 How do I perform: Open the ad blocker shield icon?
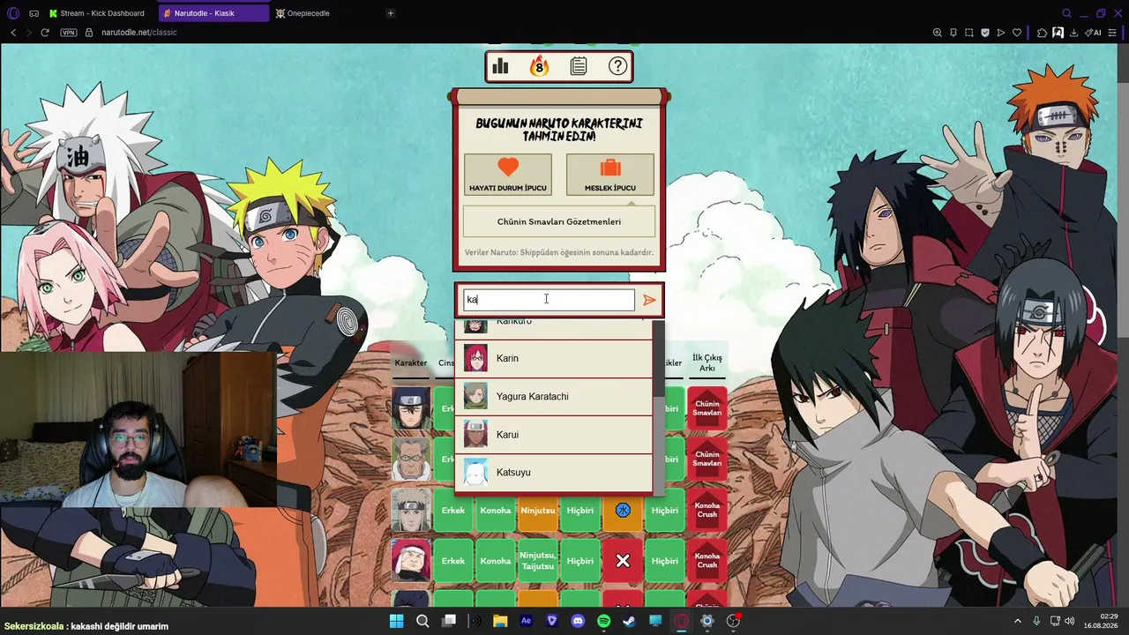tap(984, 33)
